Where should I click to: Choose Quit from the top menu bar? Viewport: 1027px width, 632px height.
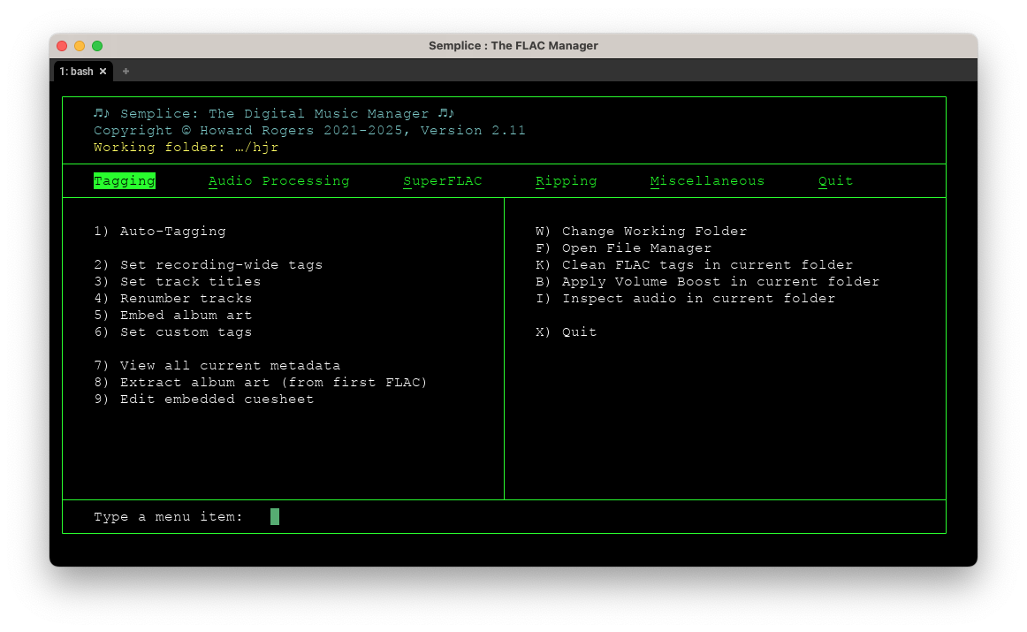834,180
